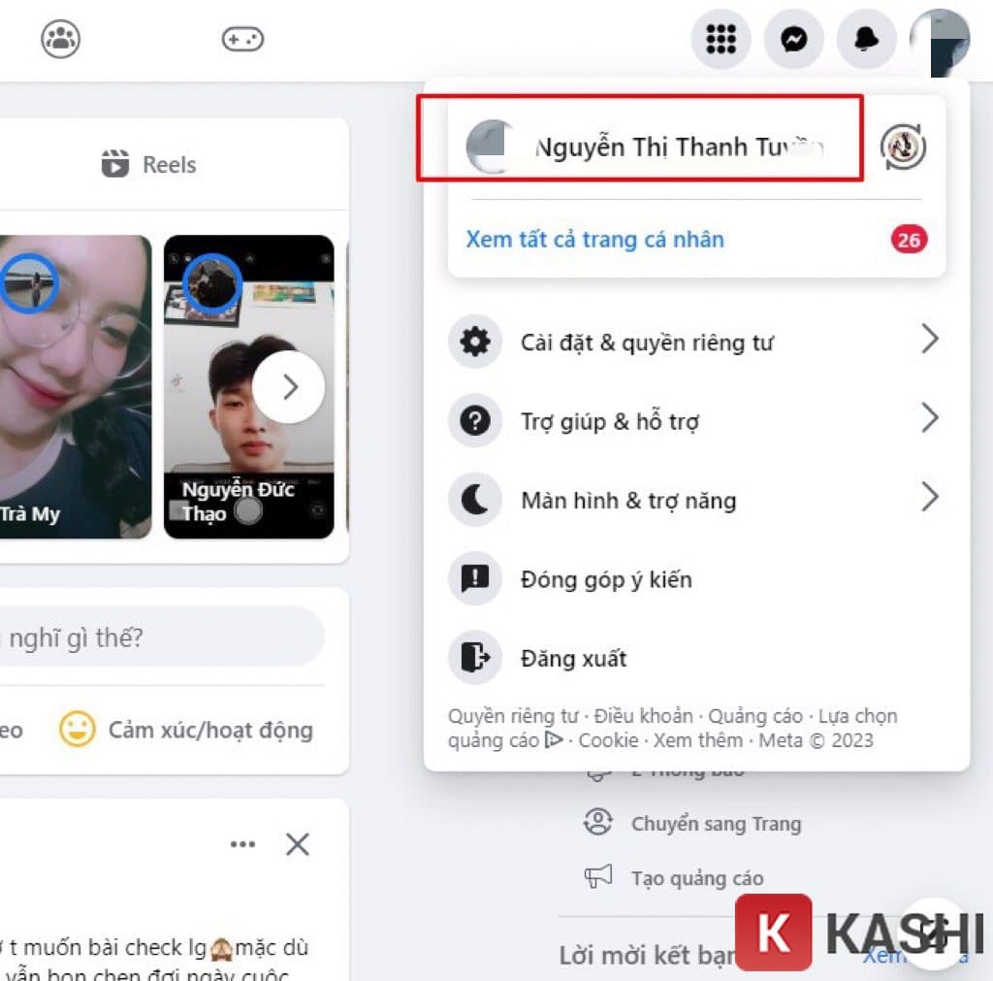Open Xem tất cả trang cá nhân
Screen dimensions: 993x981
click(593, 239)
